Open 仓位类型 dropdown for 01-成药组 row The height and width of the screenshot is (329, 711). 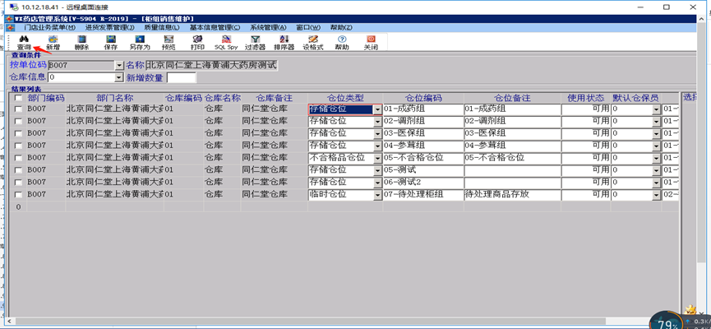pyautogui.click(x=377, y=109)
